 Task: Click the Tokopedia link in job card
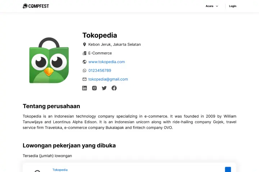point(60,169)
